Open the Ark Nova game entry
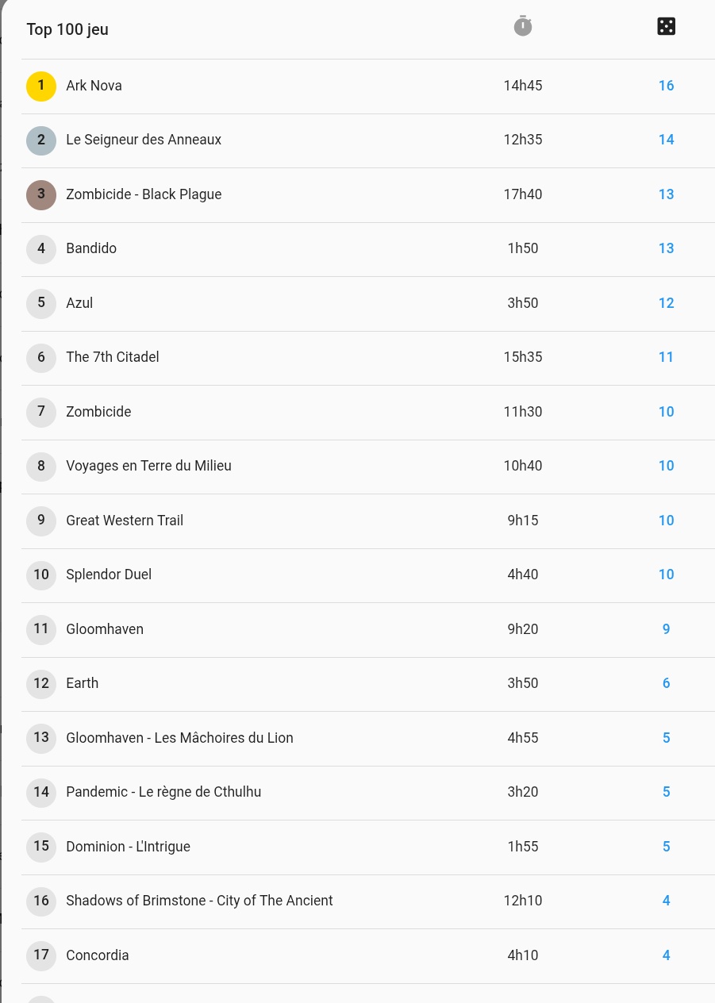This screenshot has height=1003, width=715. (x=368, y=86)
